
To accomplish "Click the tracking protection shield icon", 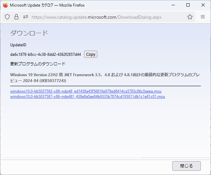I will (7, 17).
